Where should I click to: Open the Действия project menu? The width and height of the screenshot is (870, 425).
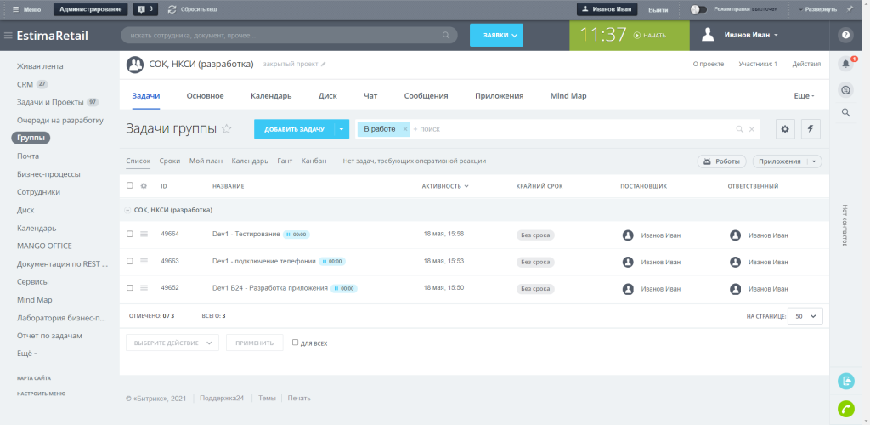[806, 64]
